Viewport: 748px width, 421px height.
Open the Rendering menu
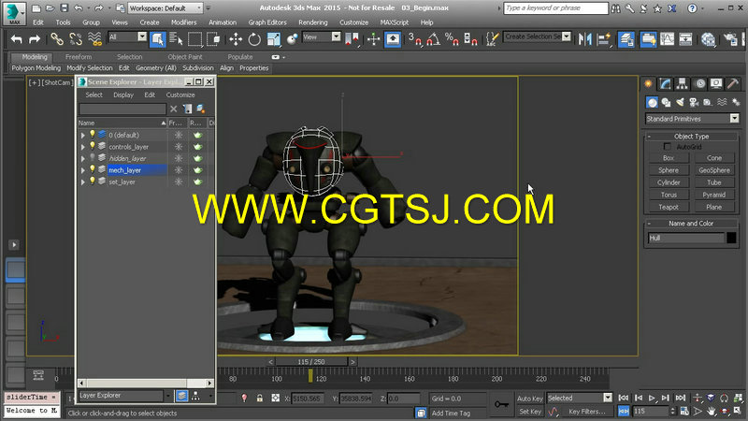coord(313,22)
